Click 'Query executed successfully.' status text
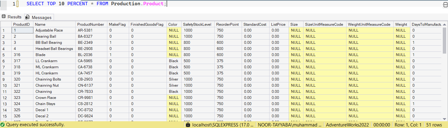 (35, 125)
